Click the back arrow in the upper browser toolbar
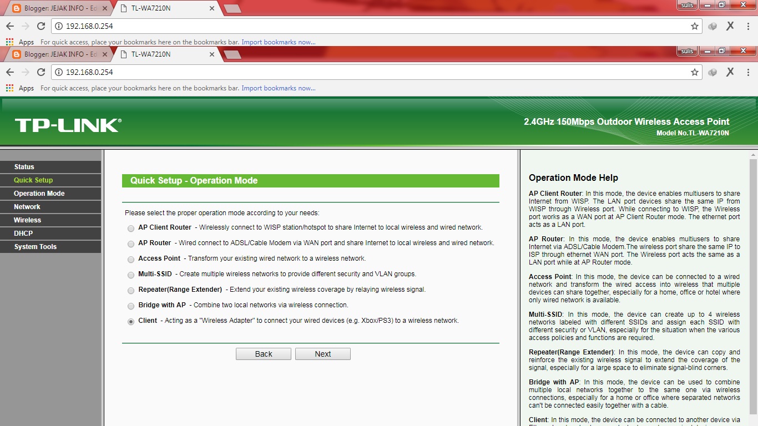The image size is (758, 426). (x=10, y=26)
